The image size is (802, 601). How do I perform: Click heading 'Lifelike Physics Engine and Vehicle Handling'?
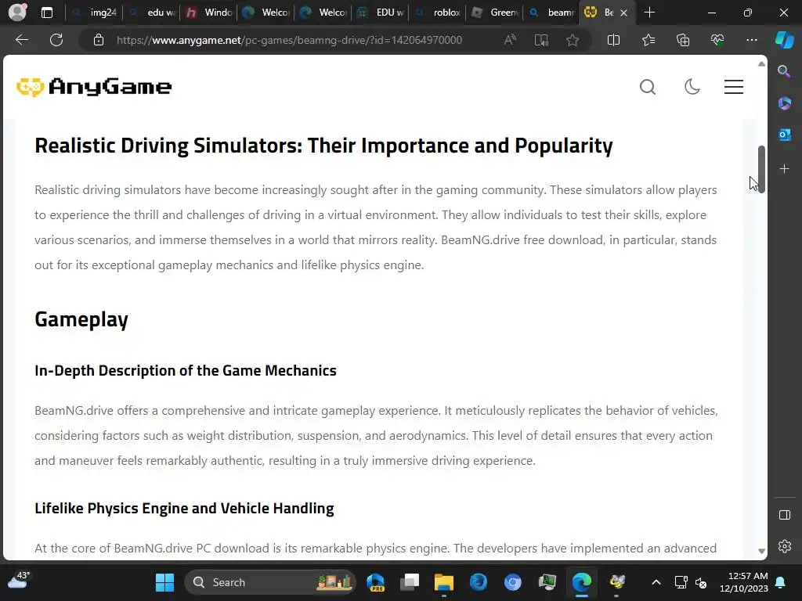(x=184, y=509)
